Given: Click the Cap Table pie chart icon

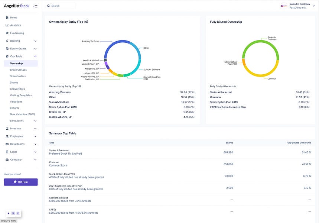Looking at the screenshot, I should tap(7, 56).
